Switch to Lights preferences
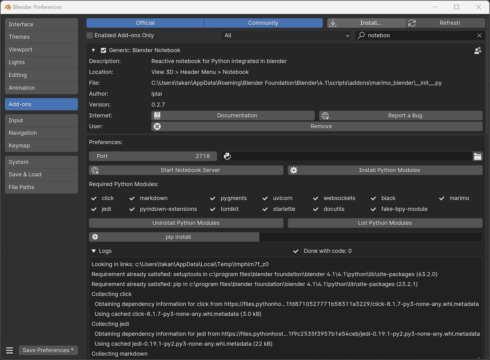490x360 pixels. pyautogui.click(x=41, y=62)
